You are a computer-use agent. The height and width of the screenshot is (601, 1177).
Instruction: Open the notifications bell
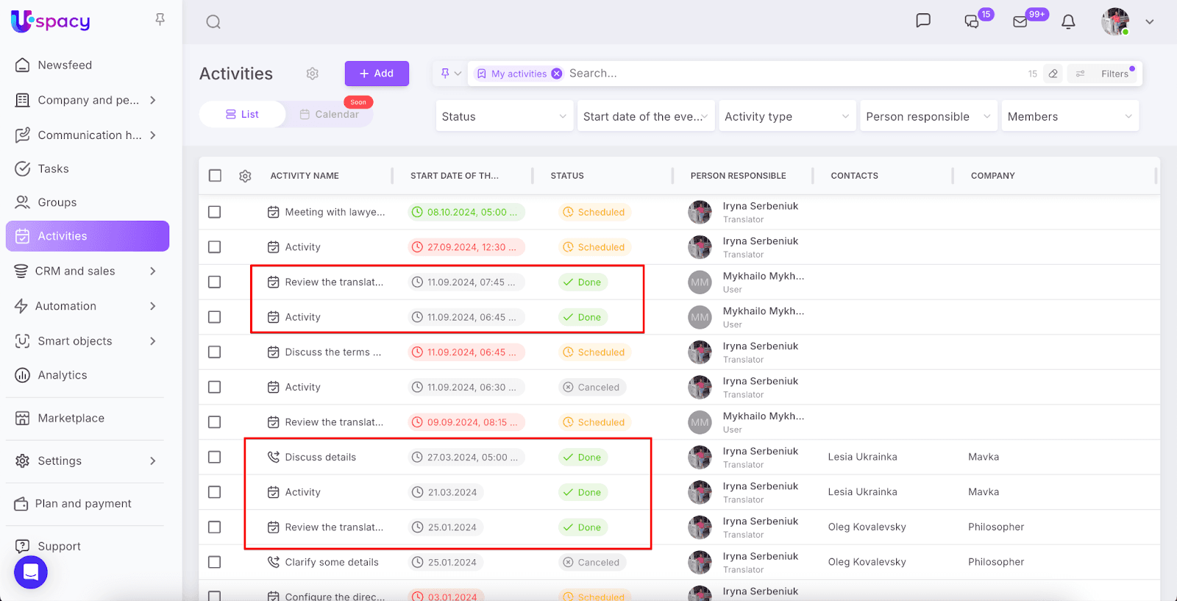pyautogui.click(x=1068, y=22)
